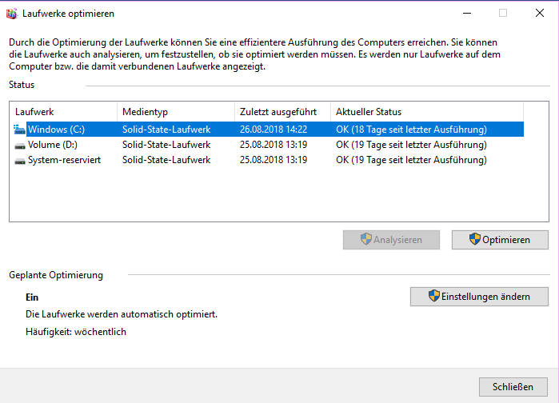This screenshot has width=559, height=403.
Task: Select the Windows (C:) drive icon
Action: pos(19,130)
